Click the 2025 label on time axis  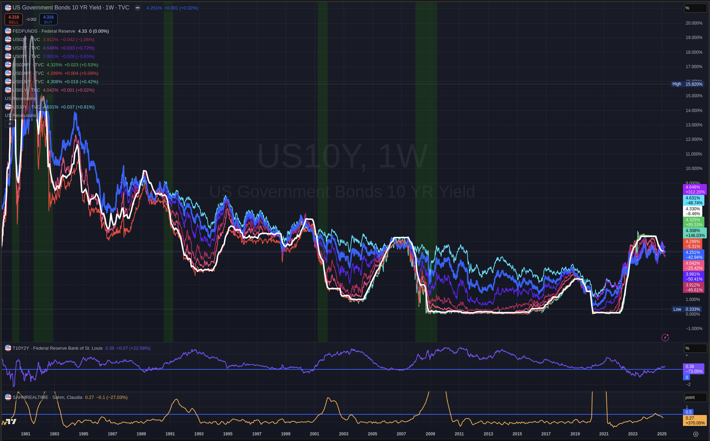click(662, 434)
